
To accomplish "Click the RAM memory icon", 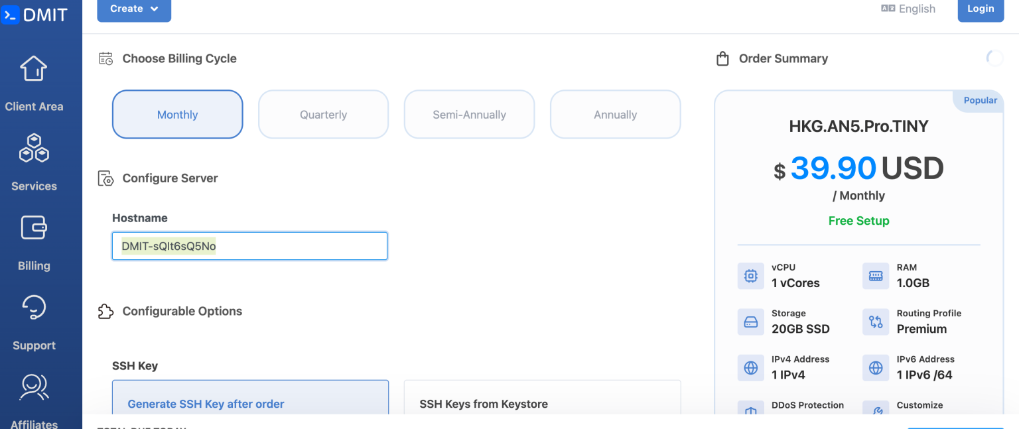I will 876,276.
